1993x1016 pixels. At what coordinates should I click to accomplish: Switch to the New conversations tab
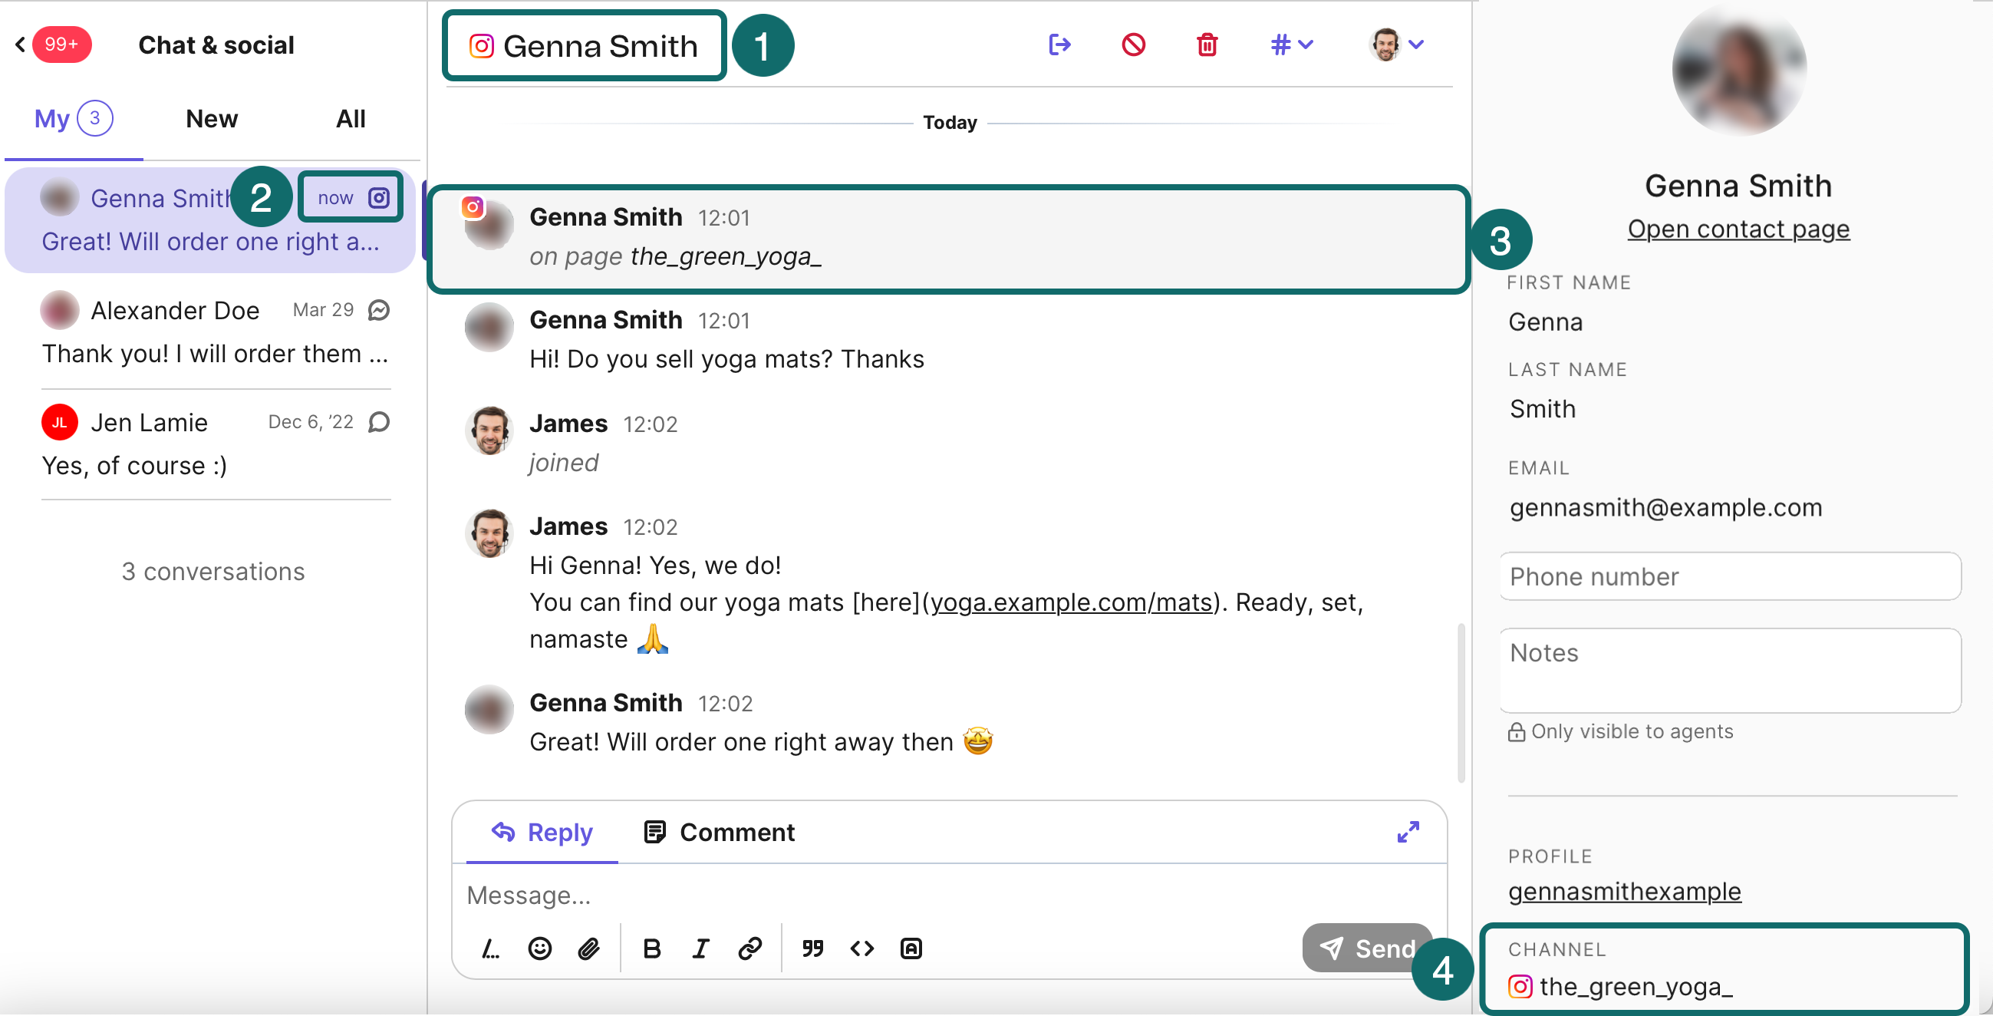click(x=211, y=118)
